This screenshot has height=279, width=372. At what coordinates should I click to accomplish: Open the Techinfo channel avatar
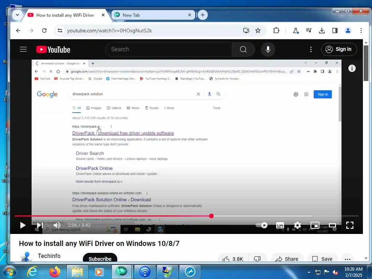(26, 257)
